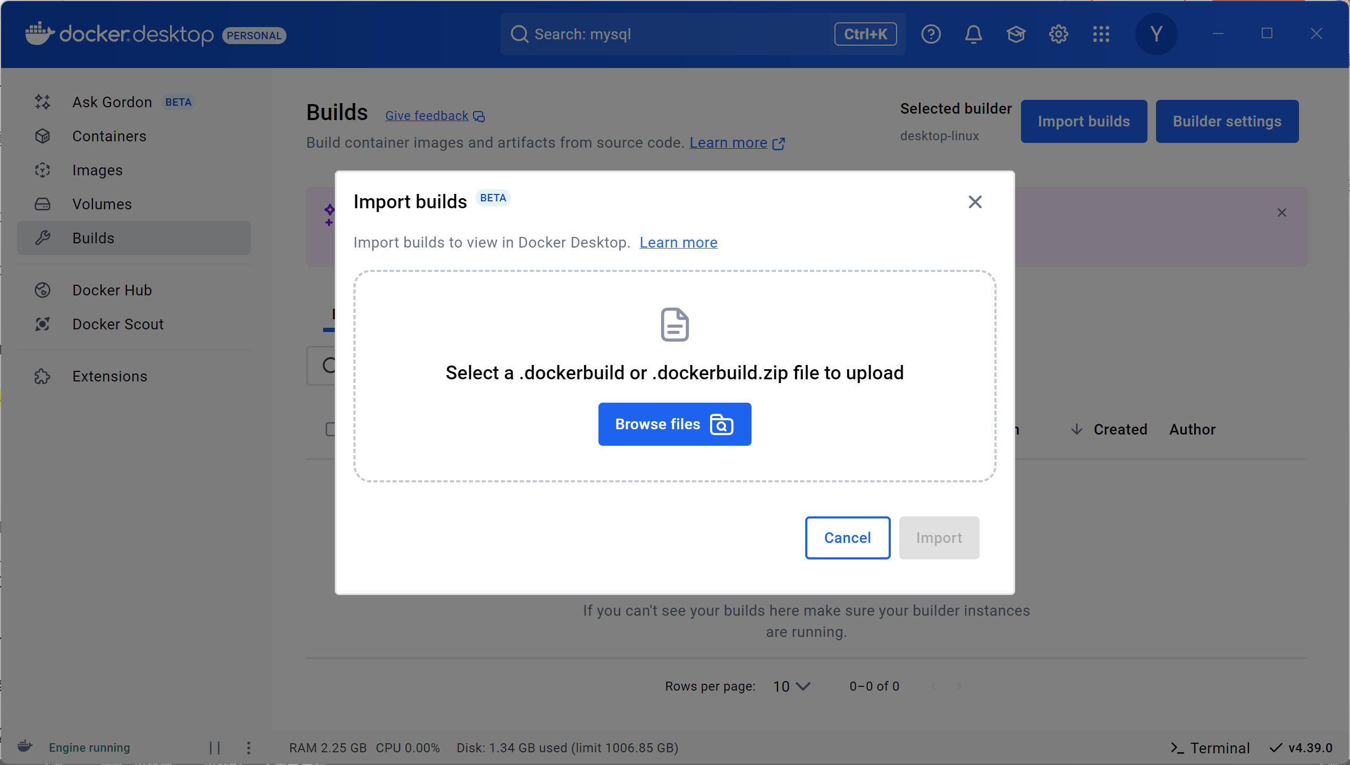Cancel the import dialog
Image resolution: width=1350 pixels, height=765 pixels.
(847, 538)
